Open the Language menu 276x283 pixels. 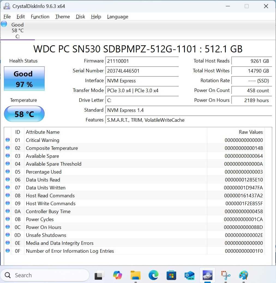pos(118,17)
